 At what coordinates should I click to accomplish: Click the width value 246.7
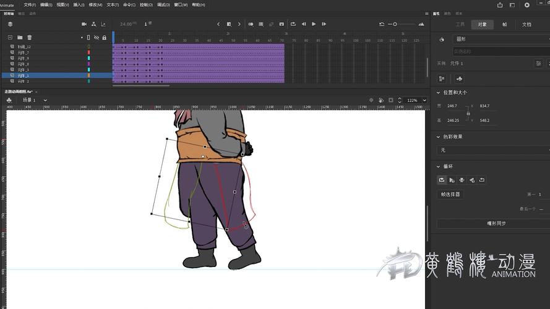point(452,106)
